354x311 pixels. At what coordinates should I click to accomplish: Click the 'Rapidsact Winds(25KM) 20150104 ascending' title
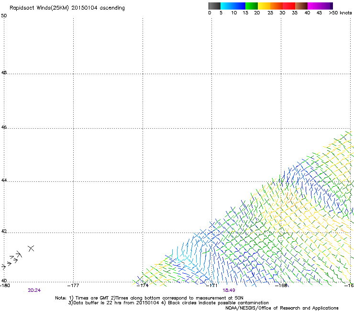(x=67, y=8)
